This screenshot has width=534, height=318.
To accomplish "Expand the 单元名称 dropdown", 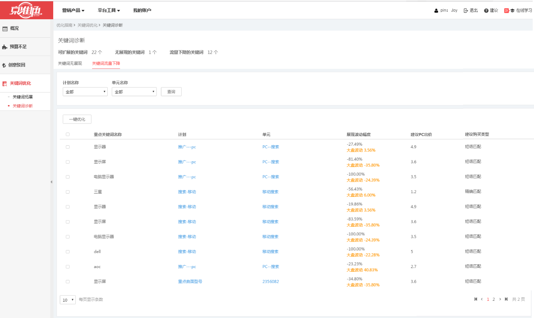I will point(134,92).
